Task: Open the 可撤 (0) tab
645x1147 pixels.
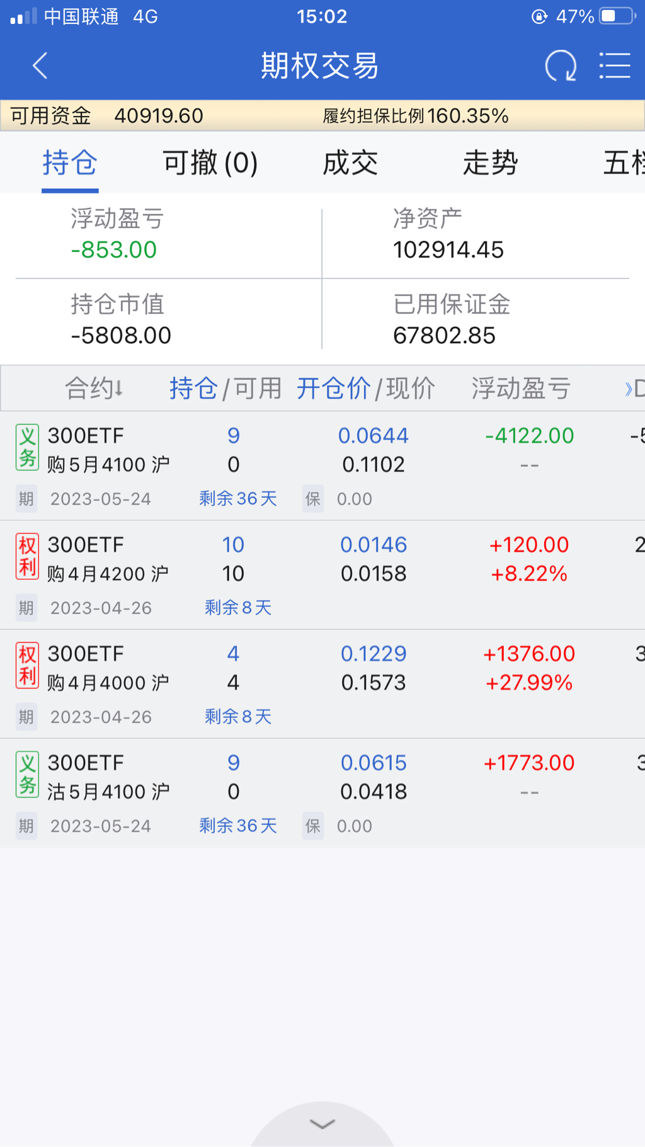Action: [x=210, y=163]
